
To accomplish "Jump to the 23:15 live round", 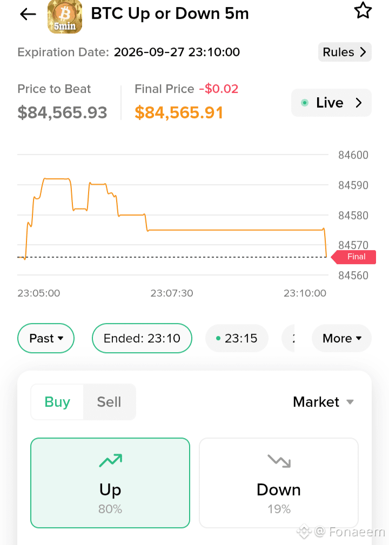I will point(237,338).
